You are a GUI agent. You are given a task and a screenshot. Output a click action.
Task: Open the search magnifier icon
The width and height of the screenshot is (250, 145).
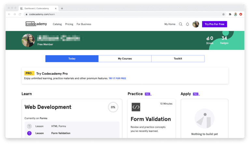[180, 24]
